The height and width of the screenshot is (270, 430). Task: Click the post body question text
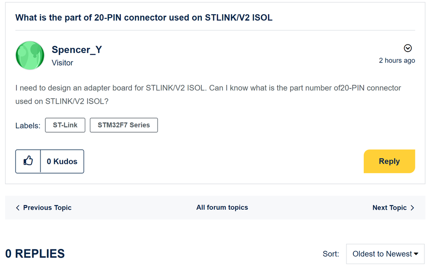tap(208, 95)
